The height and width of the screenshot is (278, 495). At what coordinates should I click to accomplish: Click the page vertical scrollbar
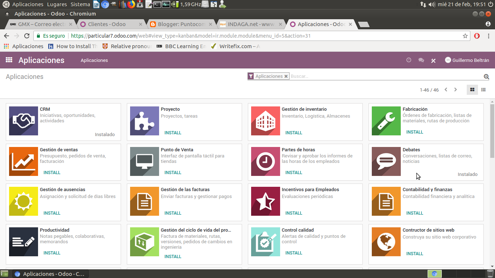click(x=492, y=130)
